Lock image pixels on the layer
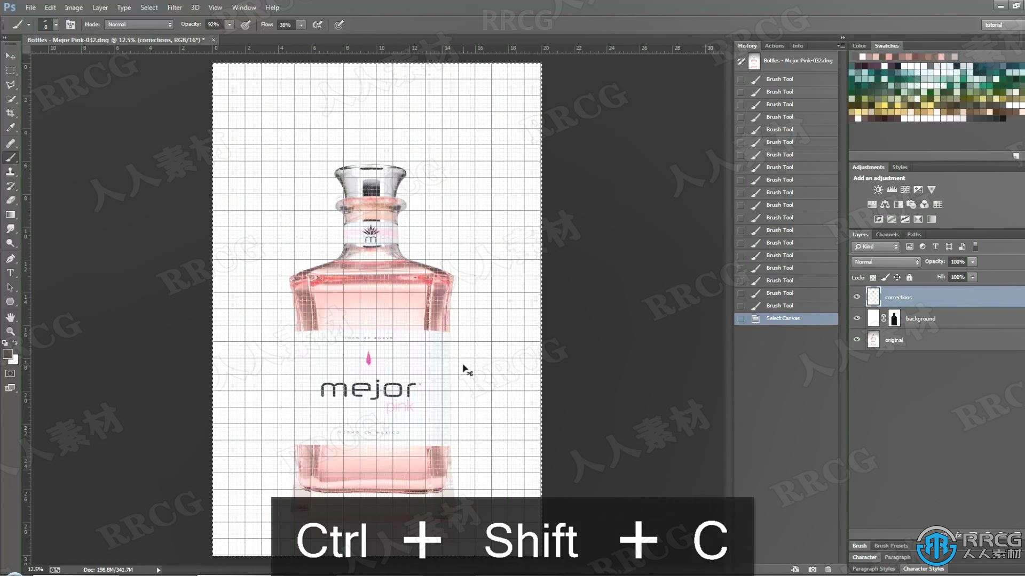This screenshot has width=1025, height=576. (x=885, y=277)
